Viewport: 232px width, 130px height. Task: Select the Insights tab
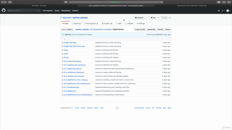click(129, 23)
